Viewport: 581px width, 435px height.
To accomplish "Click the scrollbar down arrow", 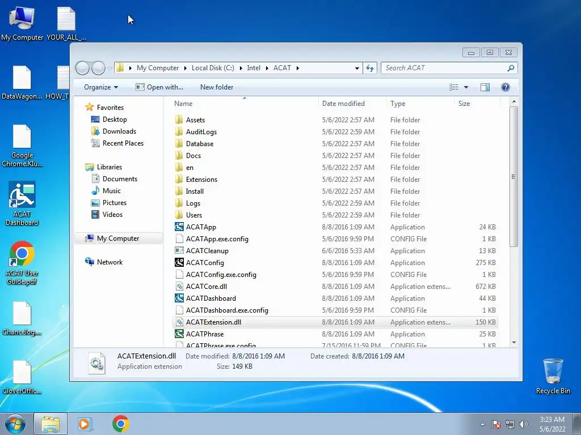I will (513, 343).
